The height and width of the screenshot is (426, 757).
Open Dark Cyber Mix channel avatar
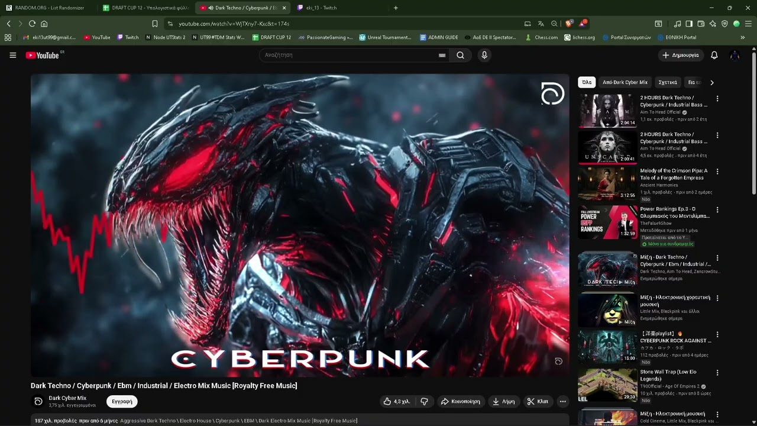(x=38, y=401)
